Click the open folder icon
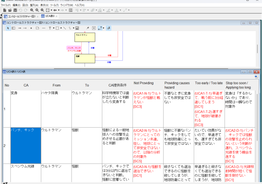The height and width of the screenshot is (184, 262). (10, 10)
